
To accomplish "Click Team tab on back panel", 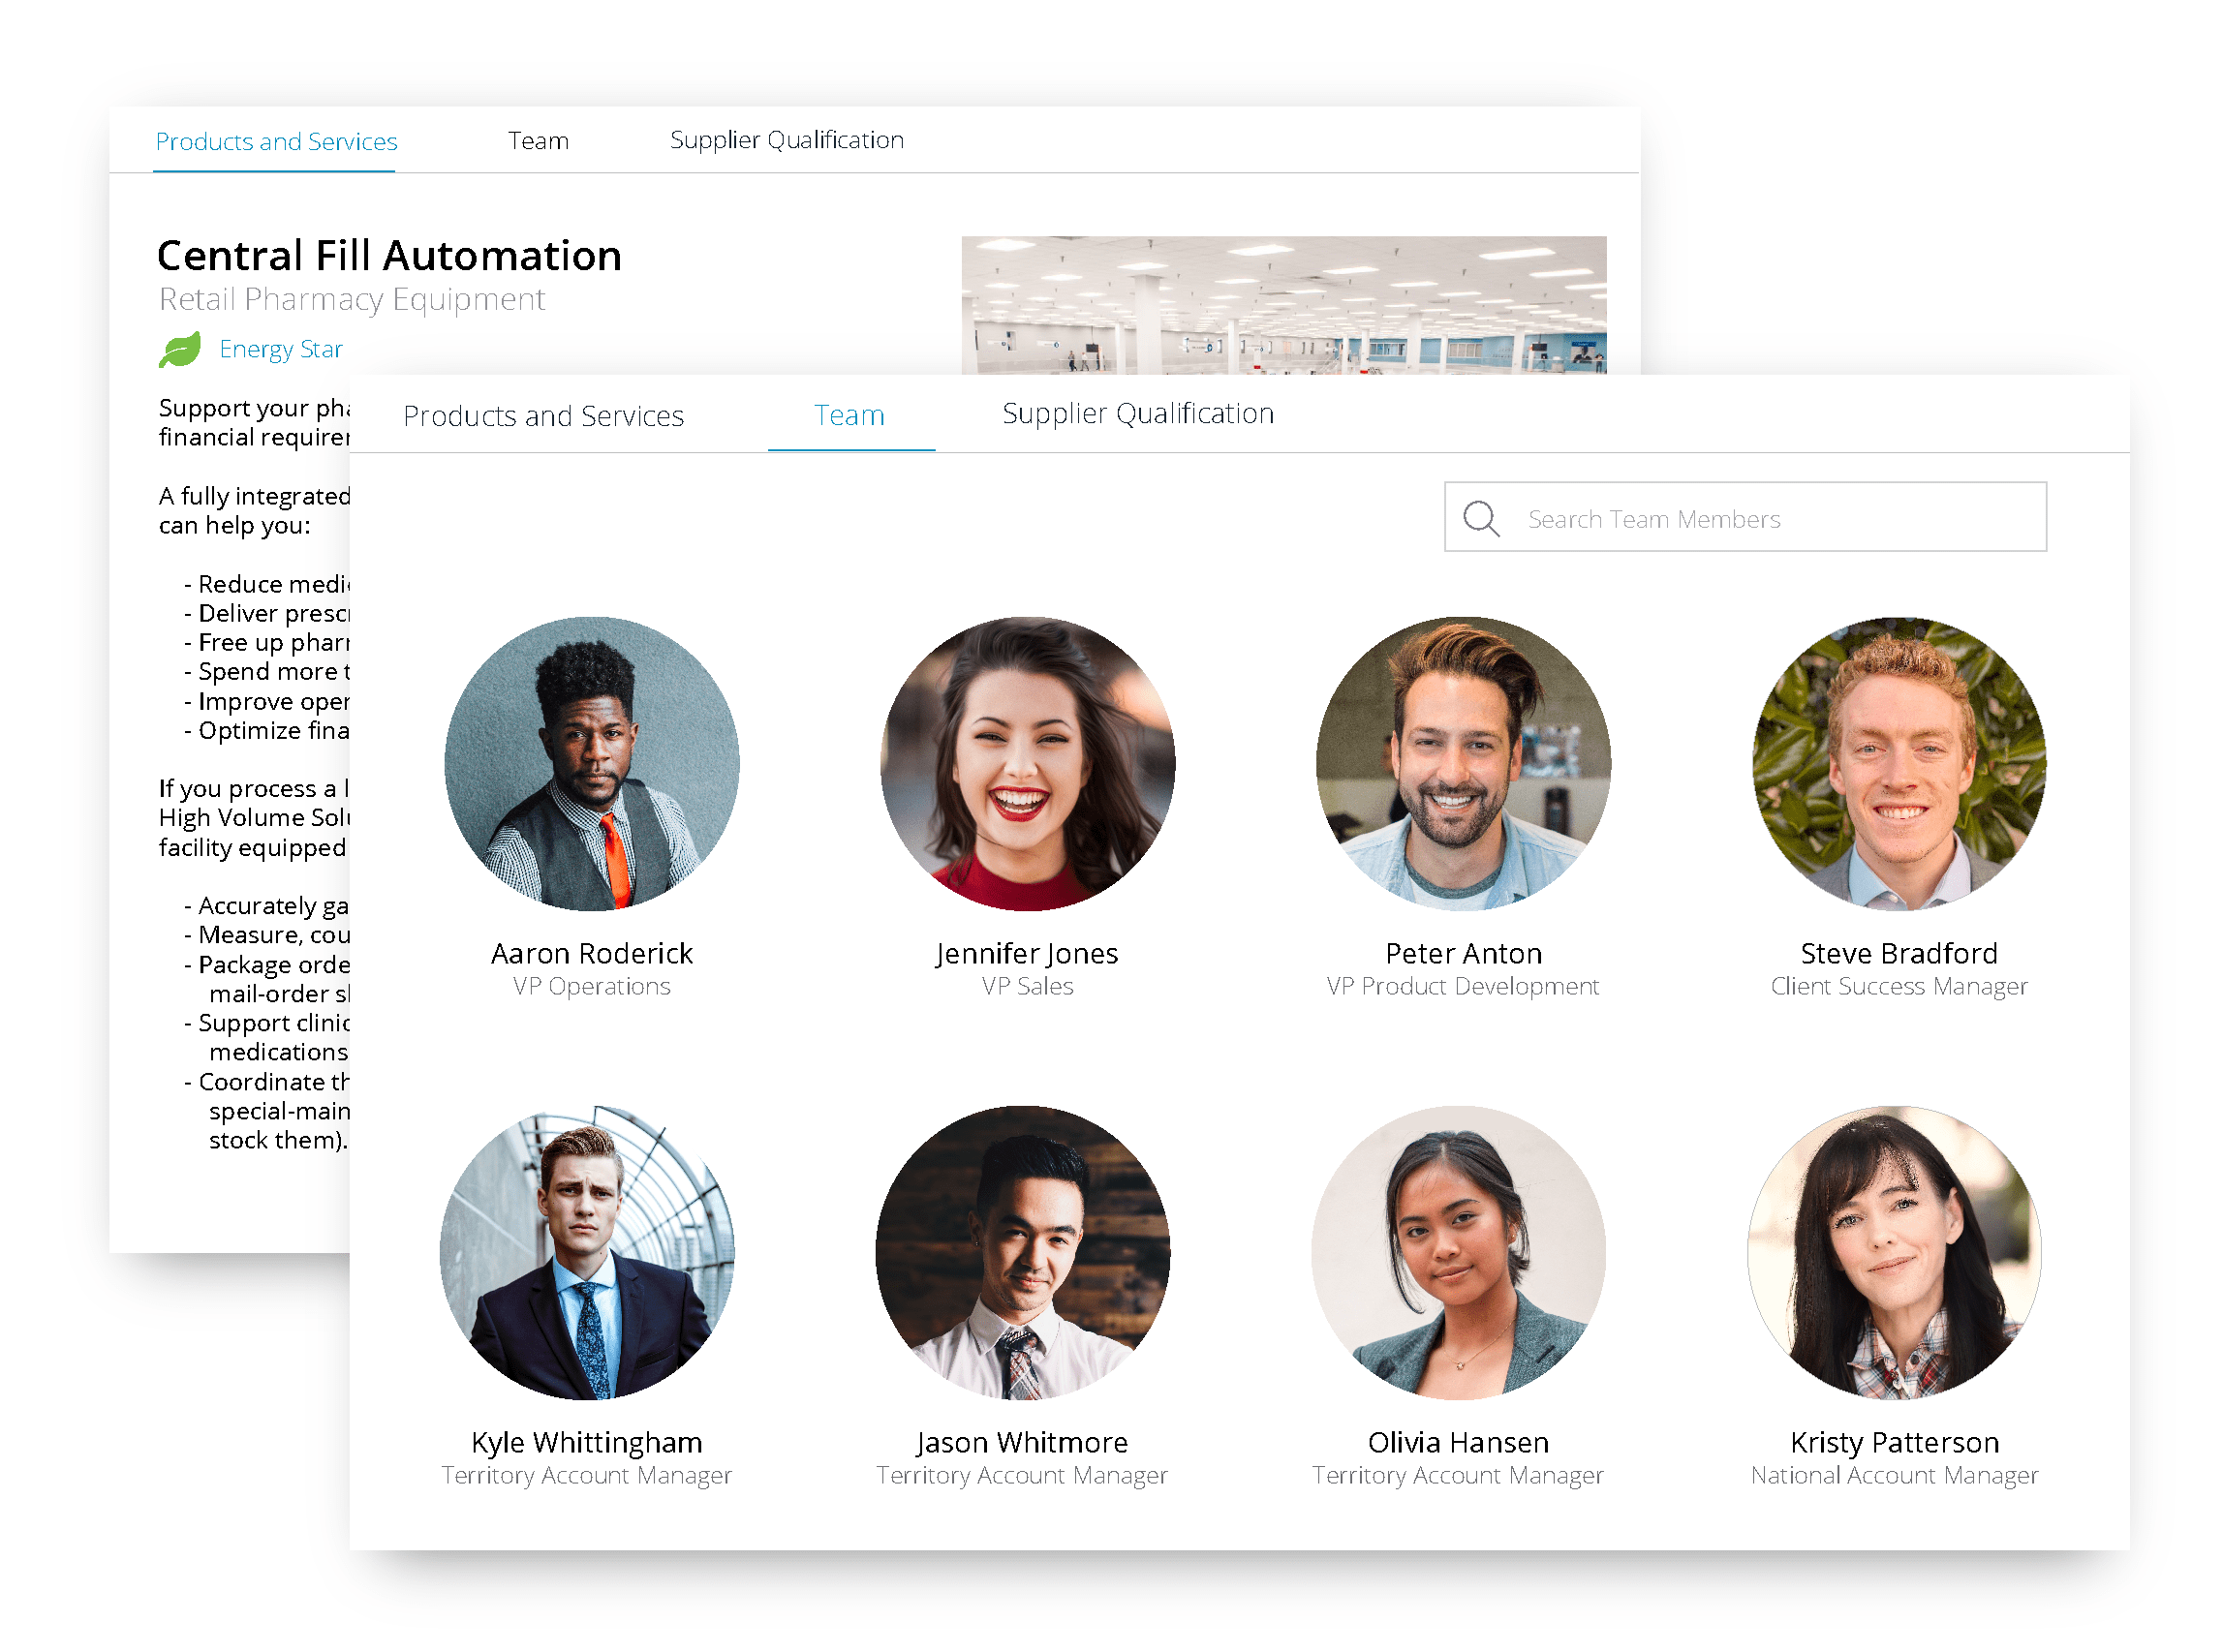I will coord(538,140).
